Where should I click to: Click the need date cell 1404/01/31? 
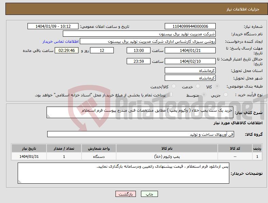(x=29, y=156)
